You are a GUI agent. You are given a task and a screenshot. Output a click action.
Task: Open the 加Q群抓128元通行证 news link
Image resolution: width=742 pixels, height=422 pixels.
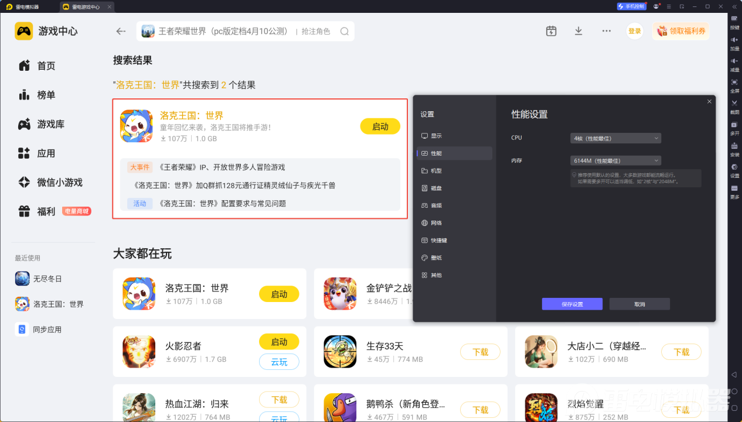pos(235,186)
